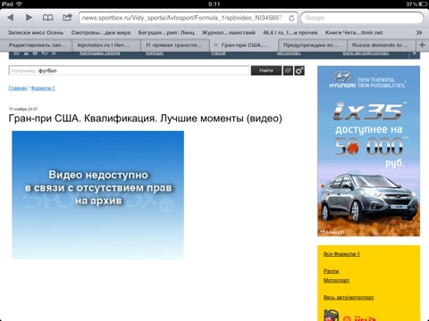Close the Гран-при США tab
This screenshot has width=429, height=321.
(x=215, y=45)
